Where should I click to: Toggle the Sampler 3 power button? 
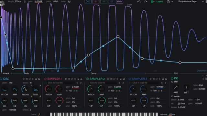[130, 79]
